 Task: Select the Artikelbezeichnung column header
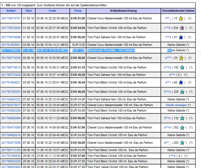click(x=123, y=11)
